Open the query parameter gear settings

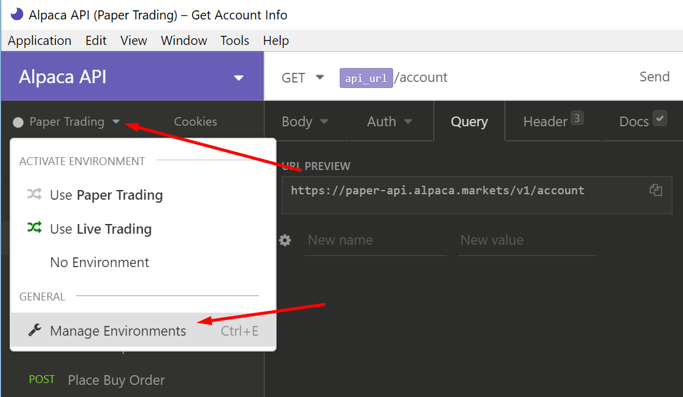pos(285,240)
